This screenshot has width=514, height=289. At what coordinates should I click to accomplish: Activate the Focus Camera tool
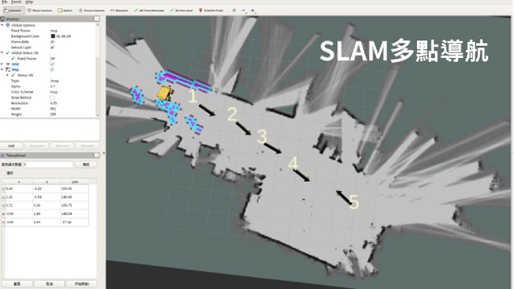pos(91,10)
